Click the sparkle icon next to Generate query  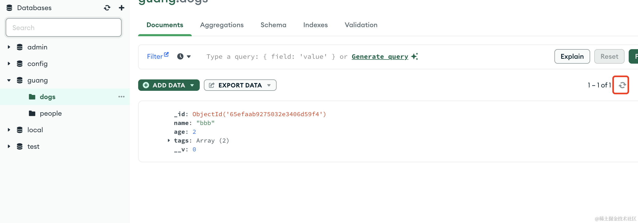pyautogui.click(x=414, y=56)
